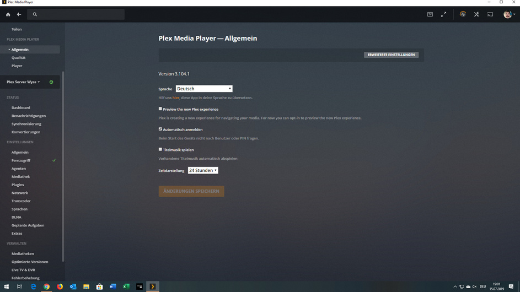520x292 pixels.
Task: Open Dashboard in sidebar
Action: (21, 108)
